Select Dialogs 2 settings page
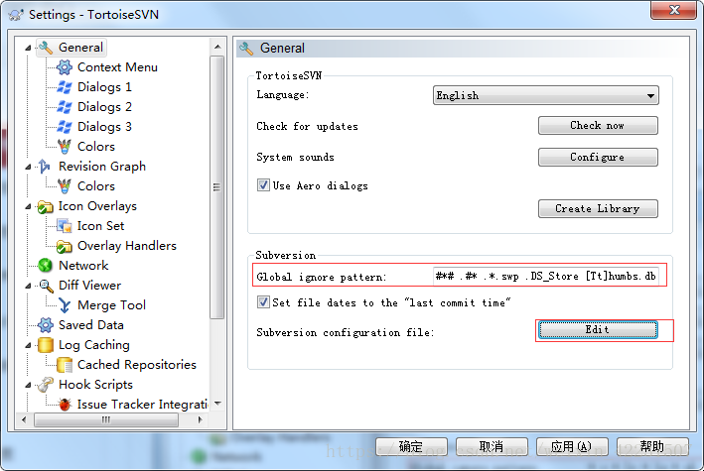Screen dimensions: 704x471 click(x=104, y=107)
